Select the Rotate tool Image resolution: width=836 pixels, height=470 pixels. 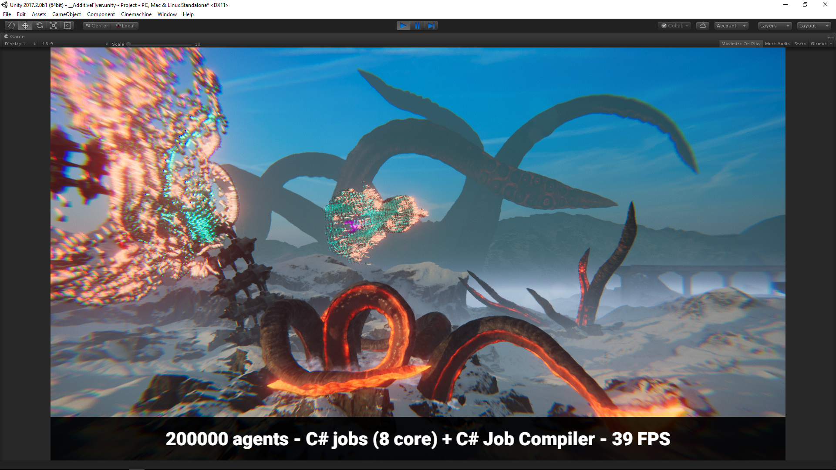click(39, 26)
